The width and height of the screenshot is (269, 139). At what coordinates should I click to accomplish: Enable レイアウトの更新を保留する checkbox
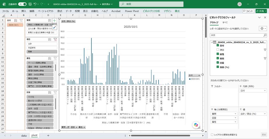[x=212, y=135]
